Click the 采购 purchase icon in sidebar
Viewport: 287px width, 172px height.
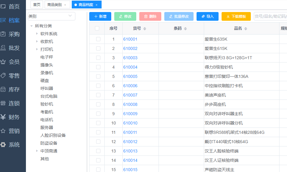pyautogui.click(x=3, y=34)
